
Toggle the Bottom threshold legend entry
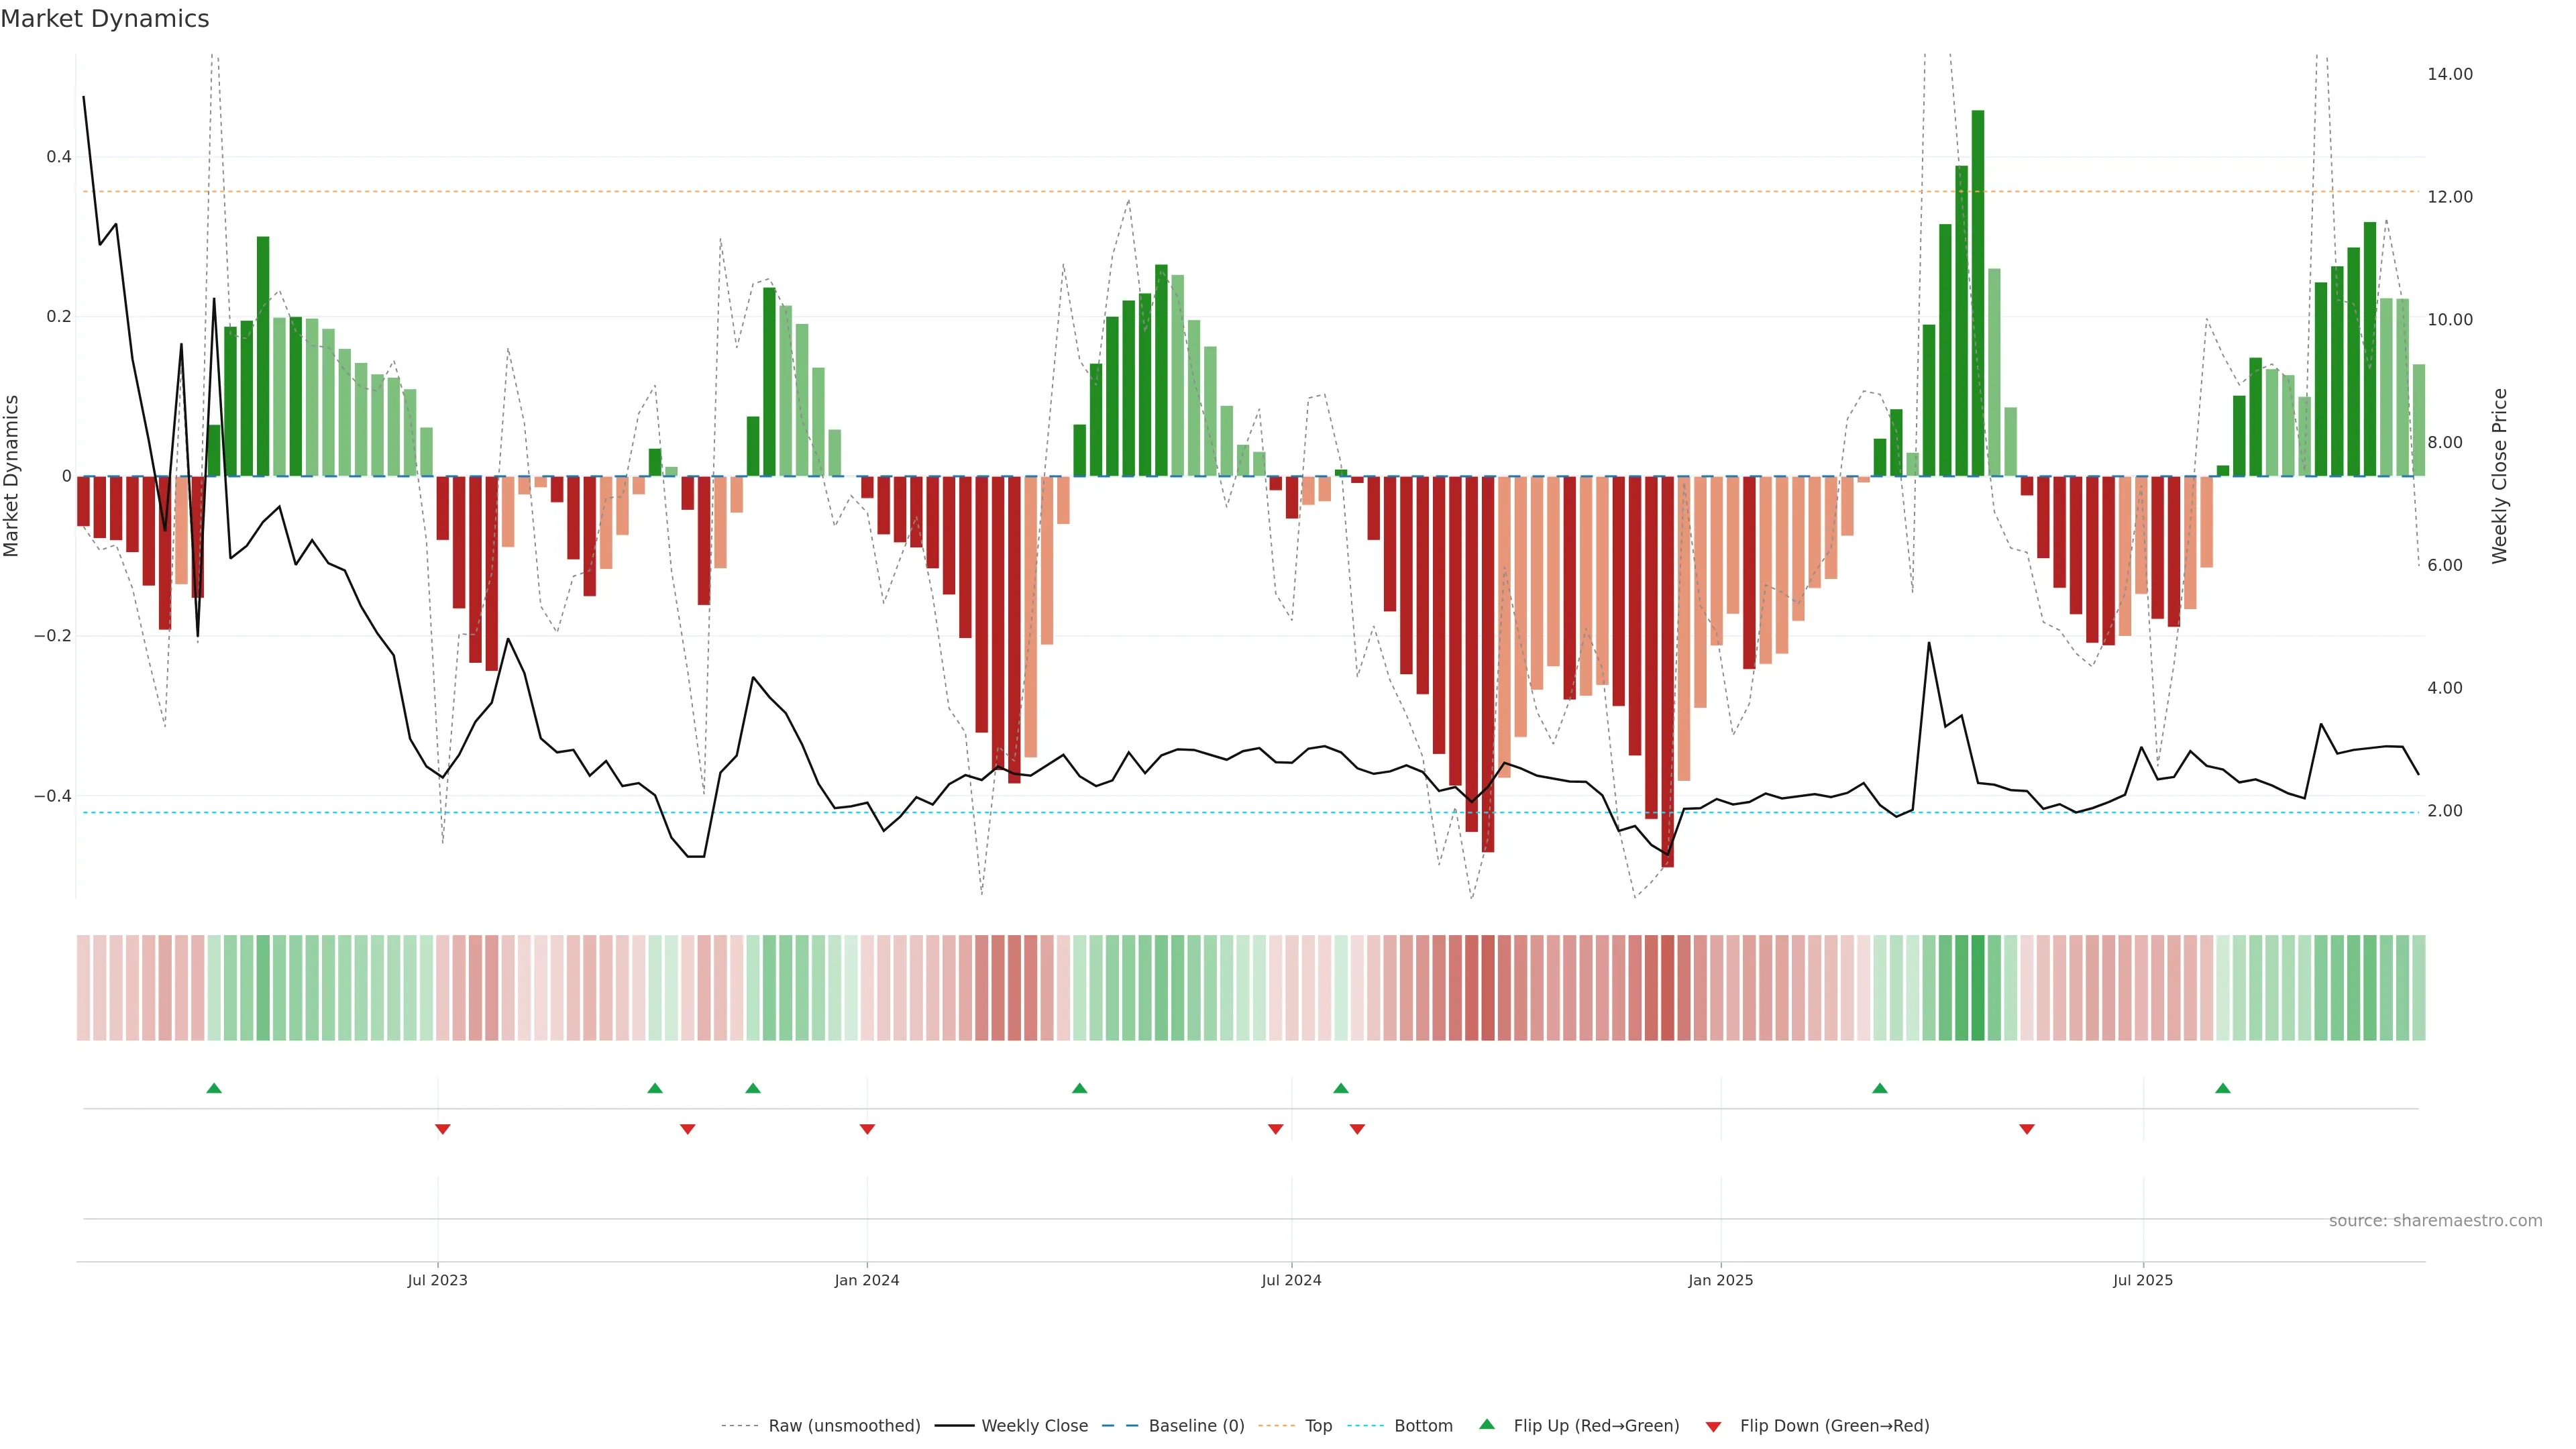click(1423, 1426)
